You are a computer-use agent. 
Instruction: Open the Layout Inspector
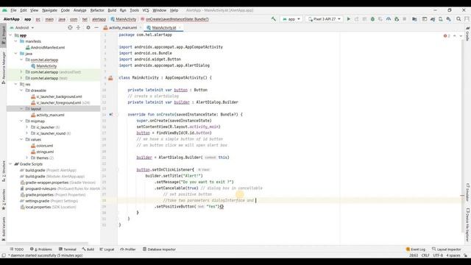[447, 250]
